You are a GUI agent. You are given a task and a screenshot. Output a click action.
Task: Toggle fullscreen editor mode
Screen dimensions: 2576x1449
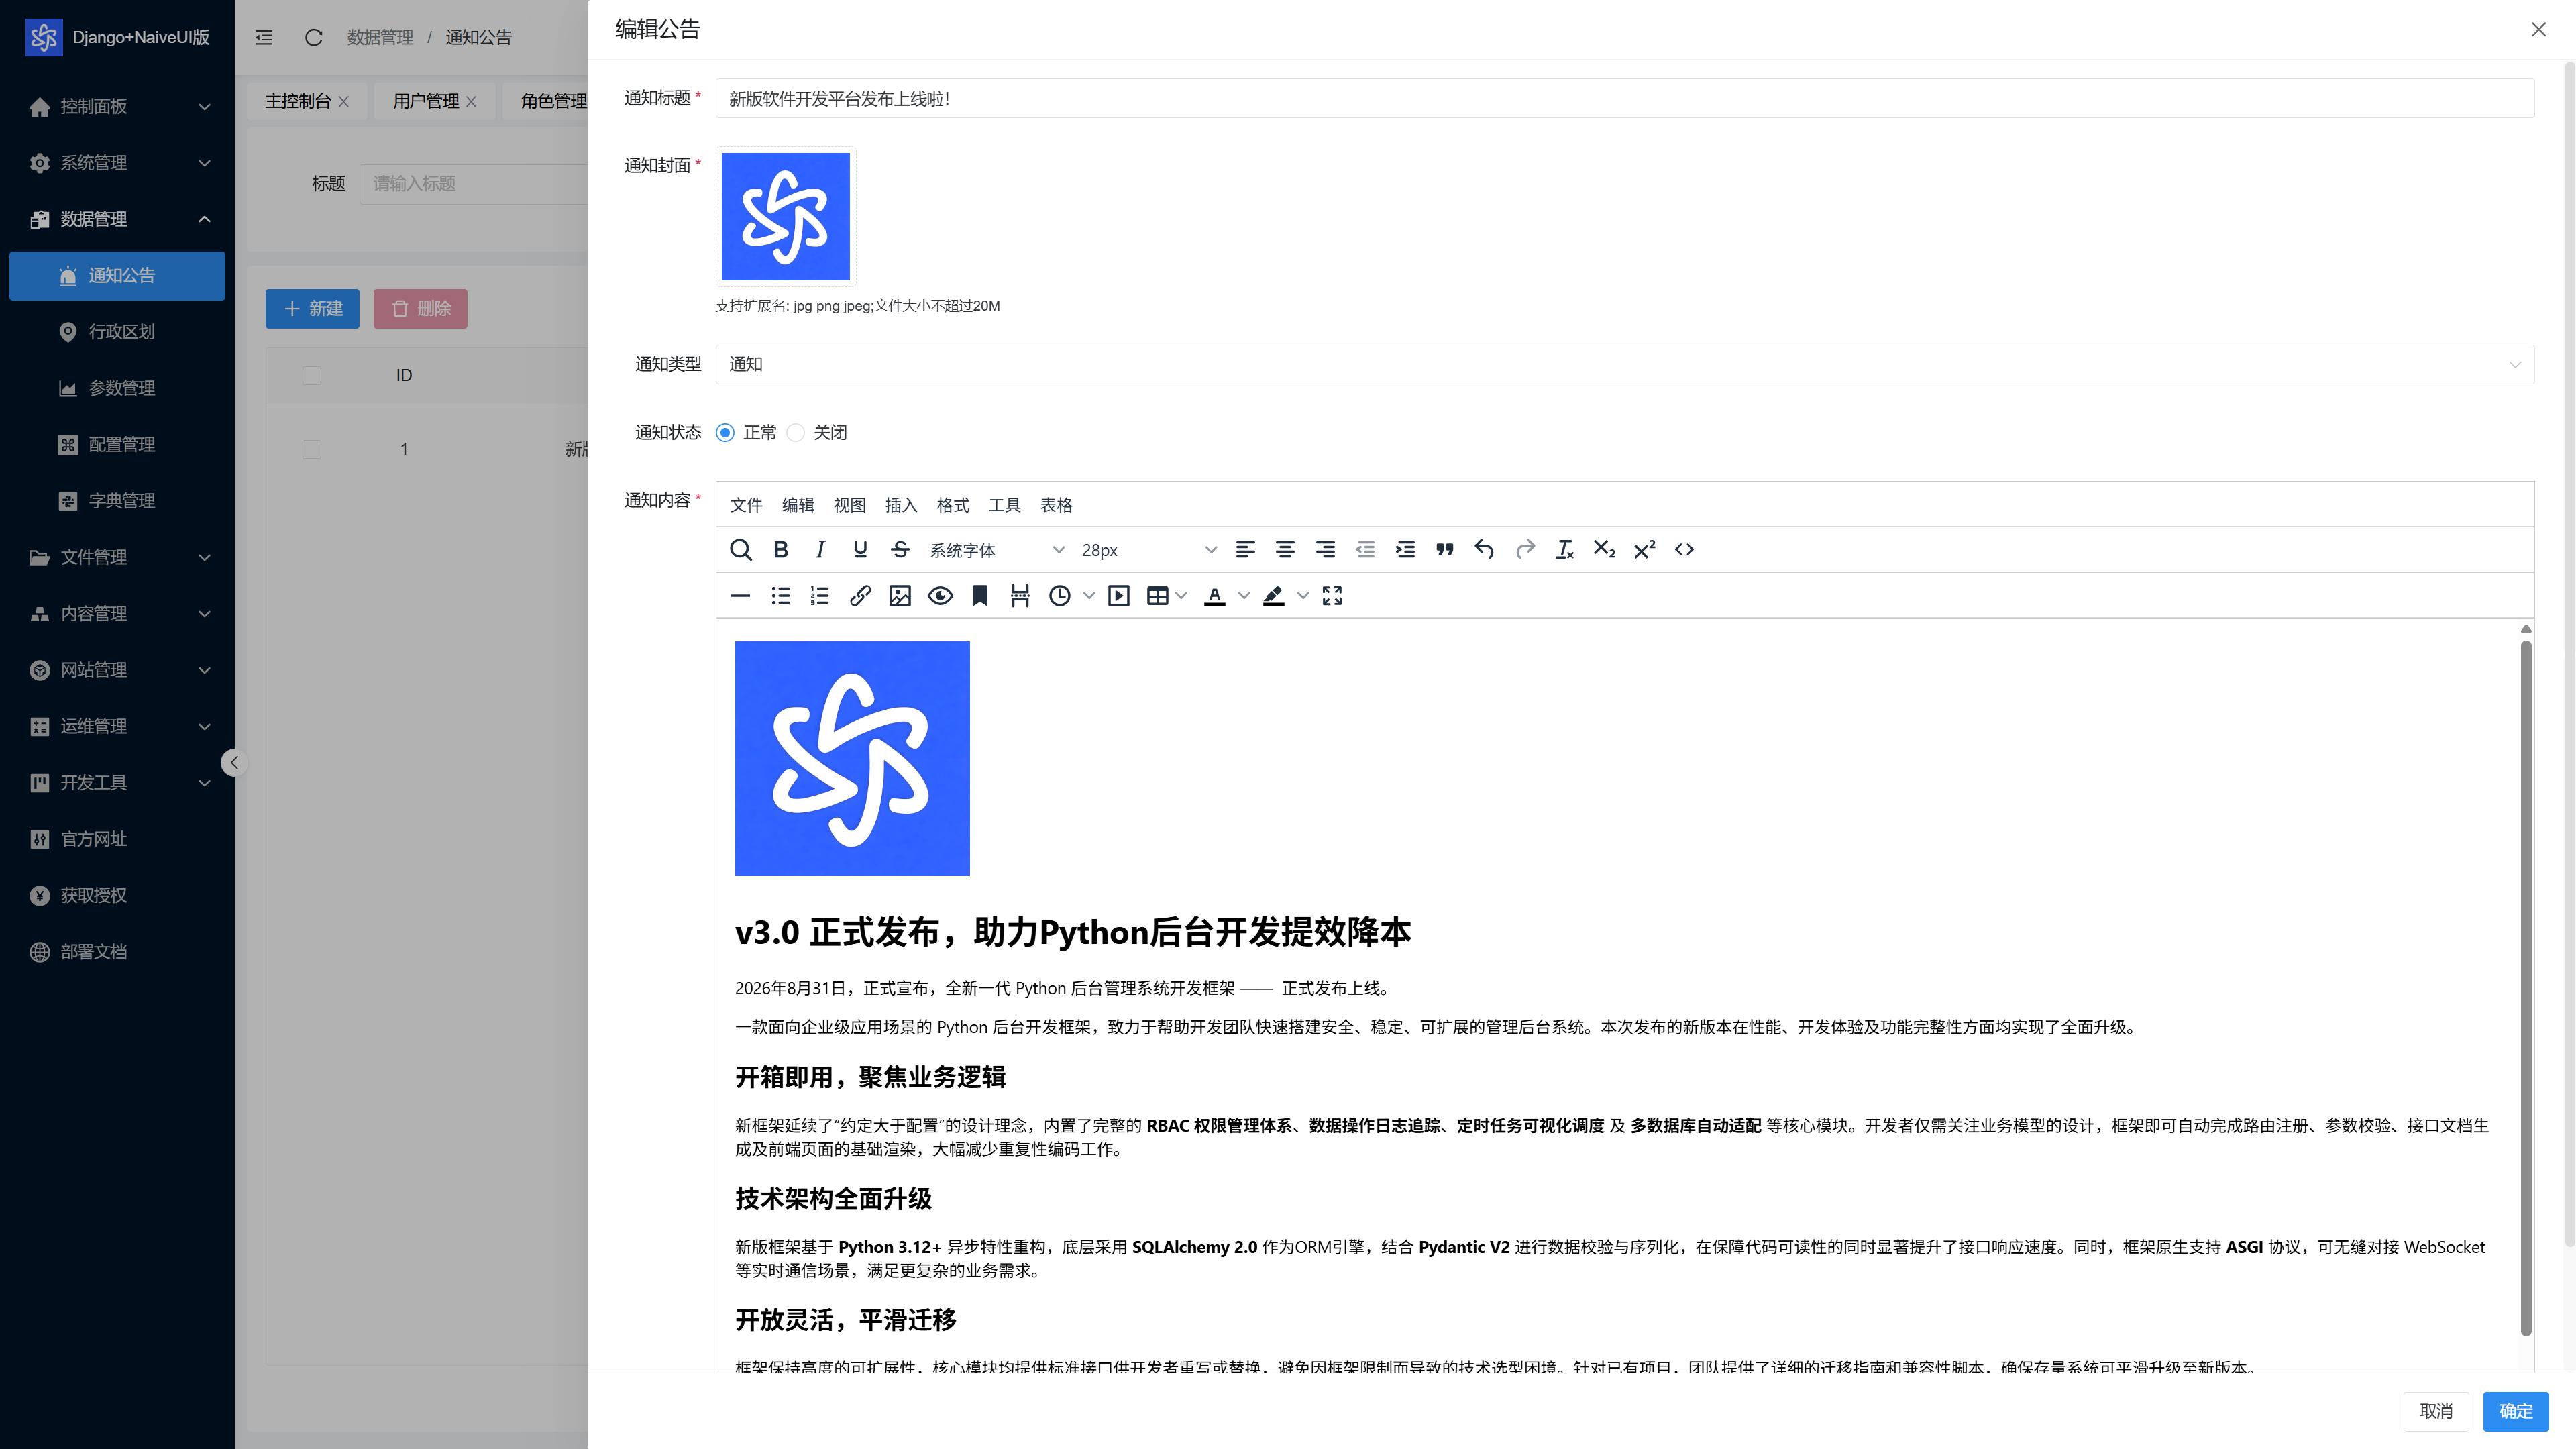(1332, 596)
